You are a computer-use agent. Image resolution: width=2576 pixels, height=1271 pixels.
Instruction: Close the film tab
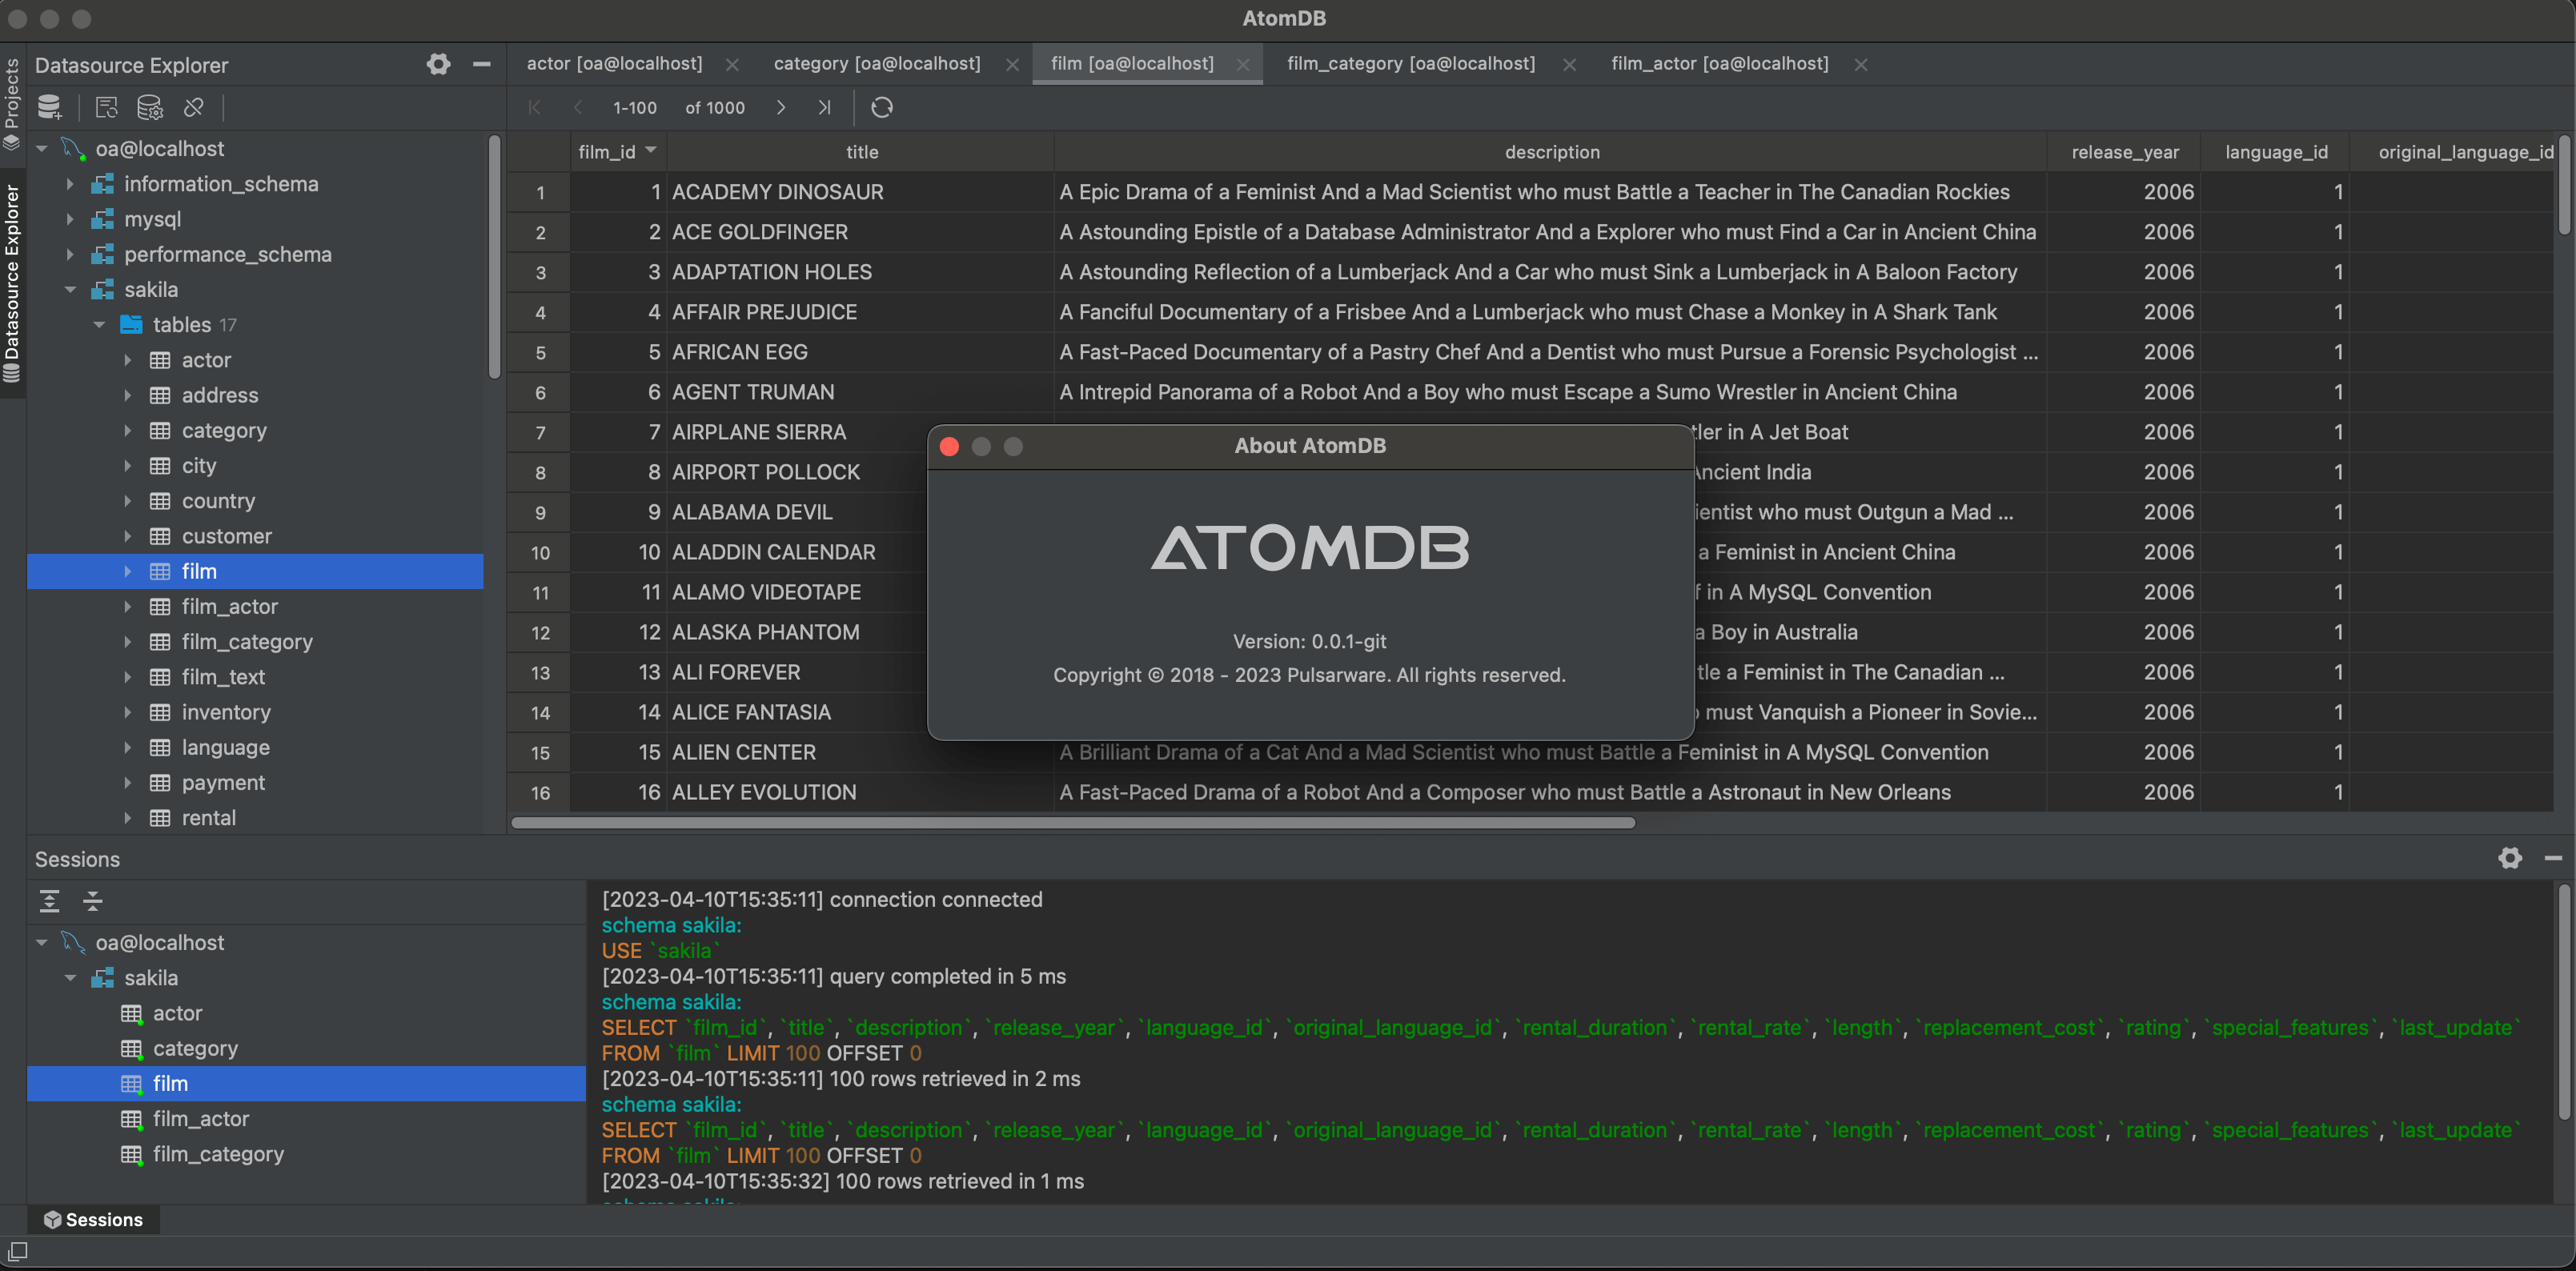click(1243, 65)
